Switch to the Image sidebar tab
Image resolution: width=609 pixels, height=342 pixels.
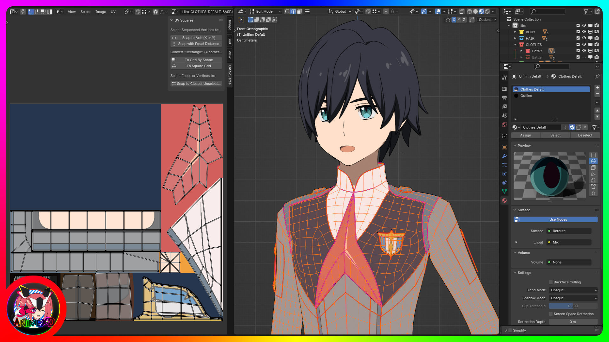[x=230, y=25]
